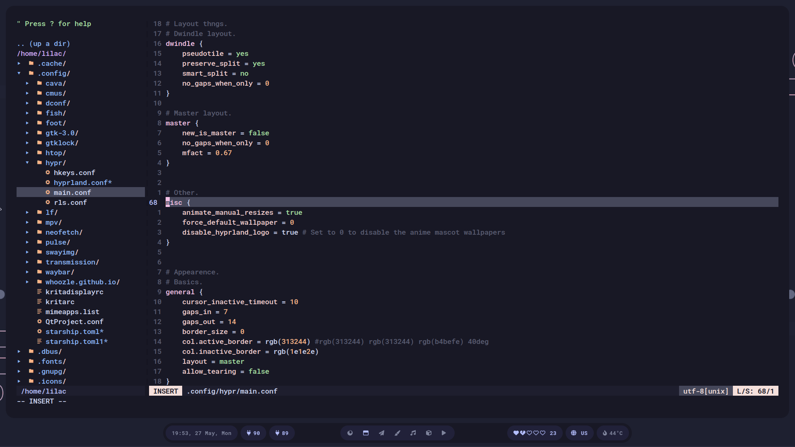795x447 pixels.
Task: Open hkeys.conf from the hypr folder
Action: (75, 173)
